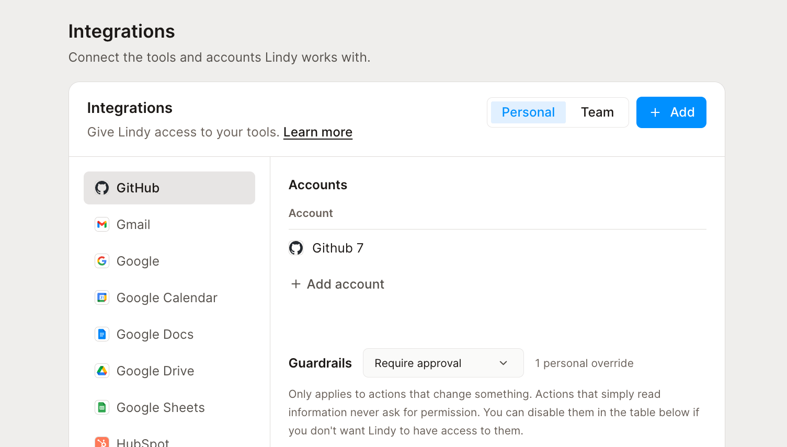Click the HubSpot sprocket icon
This screenshot has height=447, width=787.
(102, 442)
